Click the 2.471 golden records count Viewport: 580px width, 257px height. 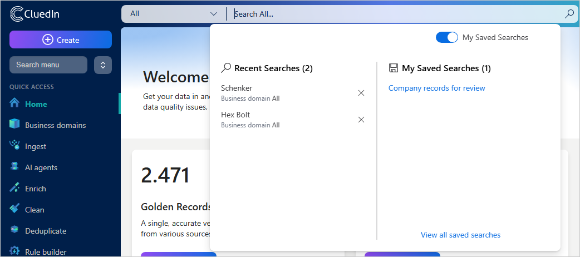(x=165, y=176)
